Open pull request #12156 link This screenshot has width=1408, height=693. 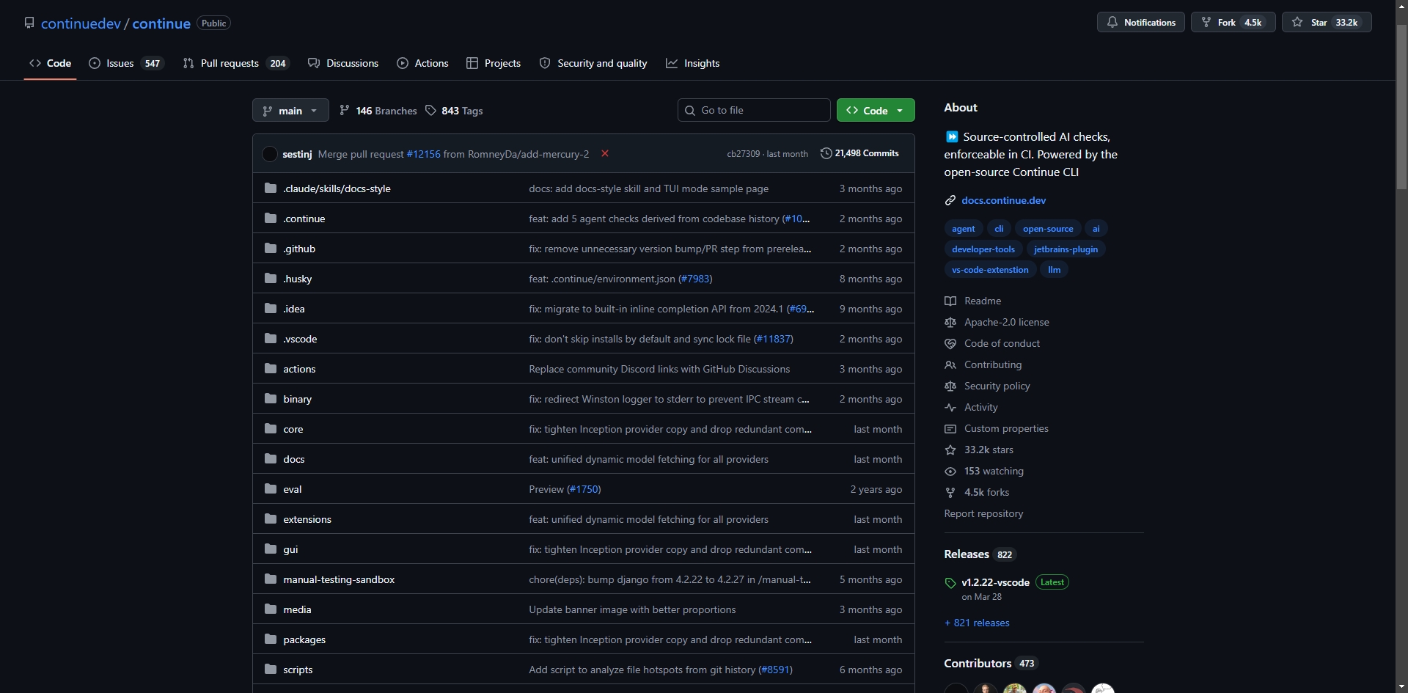[424, 154]
